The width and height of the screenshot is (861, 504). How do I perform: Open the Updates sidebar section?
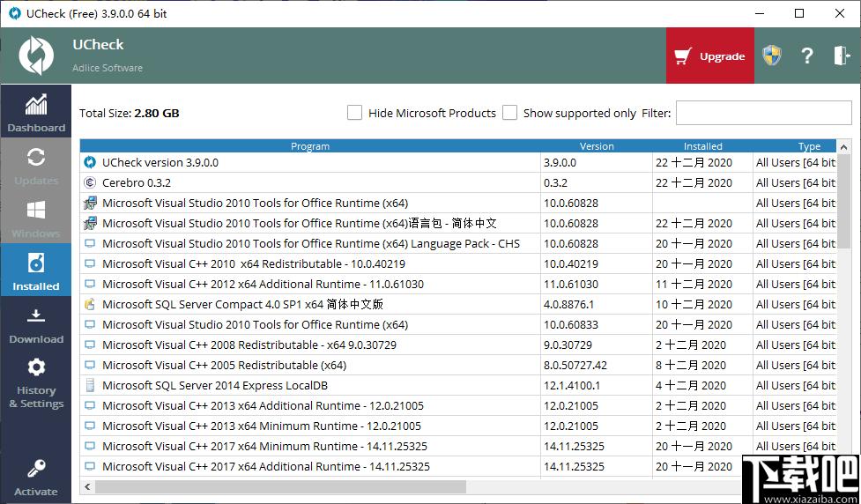(x=36, y=164)
